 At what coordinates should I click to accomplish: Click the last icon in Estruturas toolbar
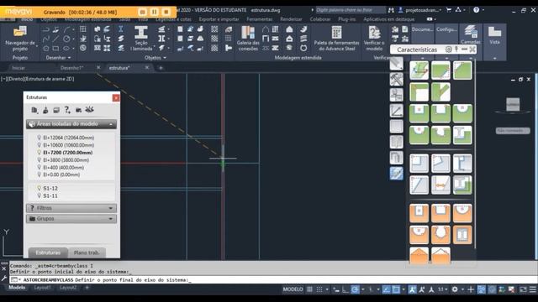coord(89,110)
